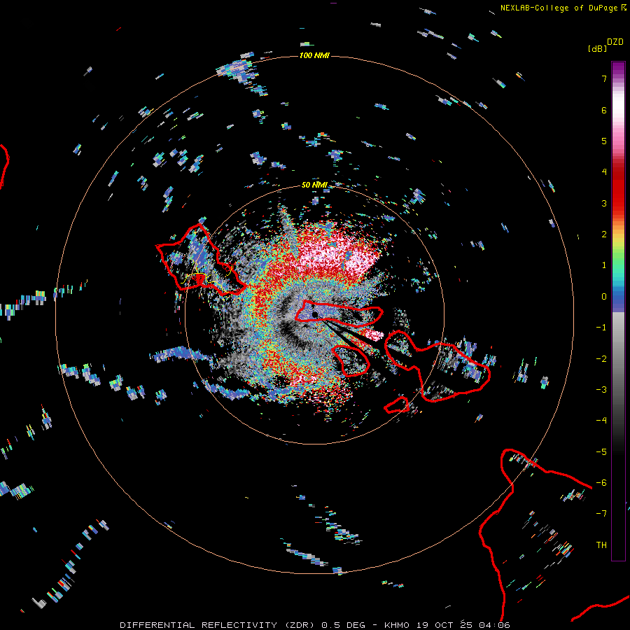This screenshot has width=630, height=630.
Task: Click the -3 value on the color scale
Action: point(601,390)
